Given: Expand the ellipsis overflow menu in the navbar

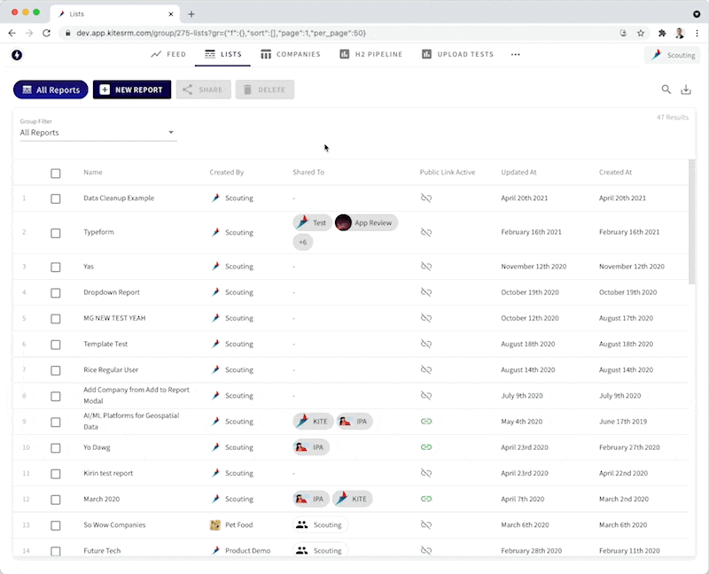Looking at the screenshot, I should (x=515, y=54).
